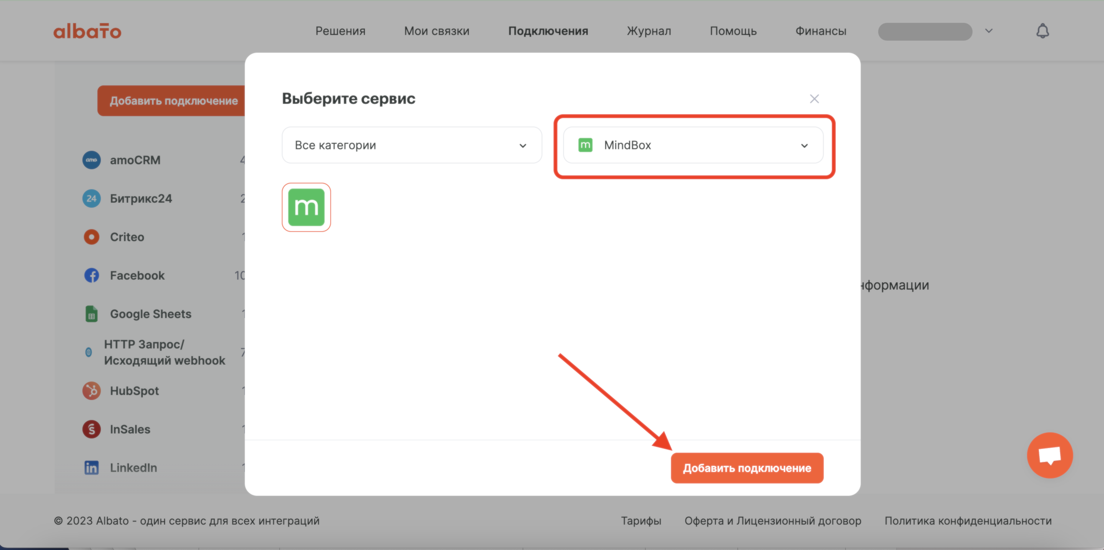Go to the Журнал section
Image resolution: width=1104 pixels, height=550 pixels.
[x=649, y=31]
